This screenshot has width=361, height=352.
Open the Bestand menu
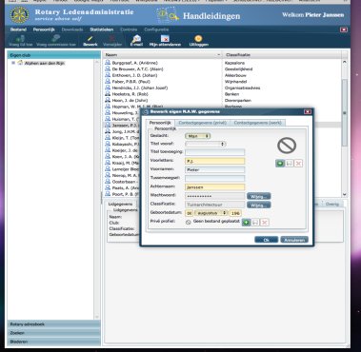tap(18, 29)
